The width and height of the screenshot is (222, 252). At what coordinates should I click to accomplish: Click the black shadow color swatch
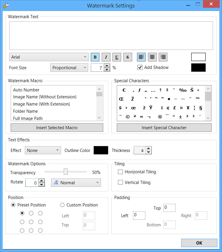click(198, 67)
